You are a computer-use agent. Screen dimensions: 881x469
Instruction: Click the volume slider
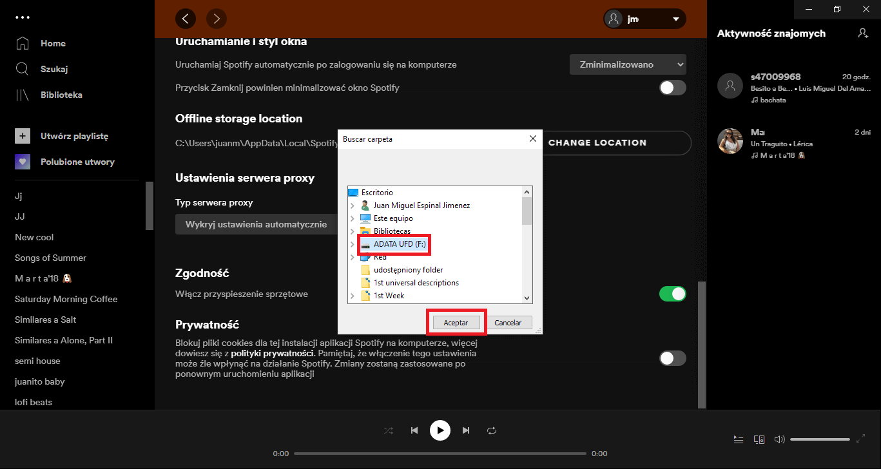pos(820,439)
